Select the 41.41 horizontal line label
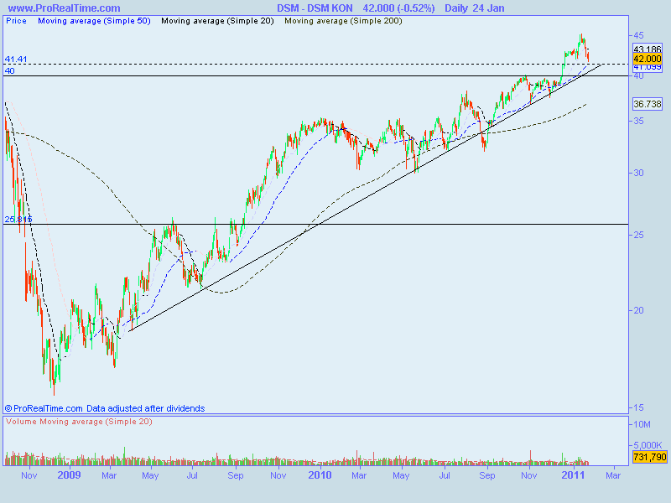The image size is (671, 503). point(16,59)
